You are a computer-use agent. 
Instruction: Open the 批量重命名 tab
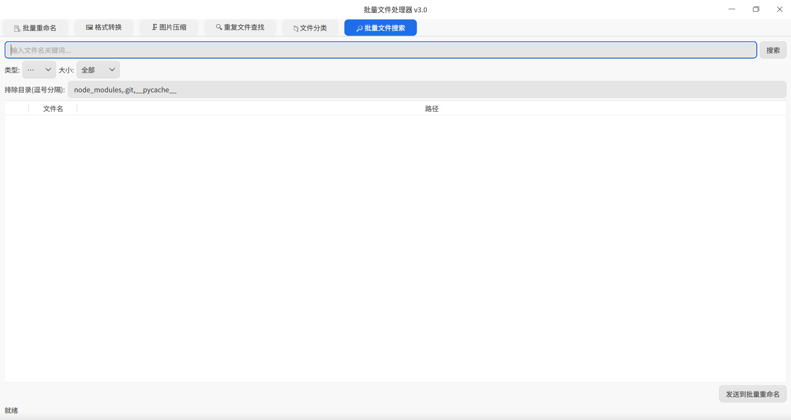(35, 28)
